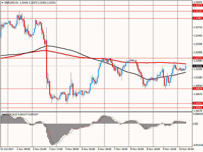Click the 1.32200 price scale value
203x152 pixels.
pos(198,44)
